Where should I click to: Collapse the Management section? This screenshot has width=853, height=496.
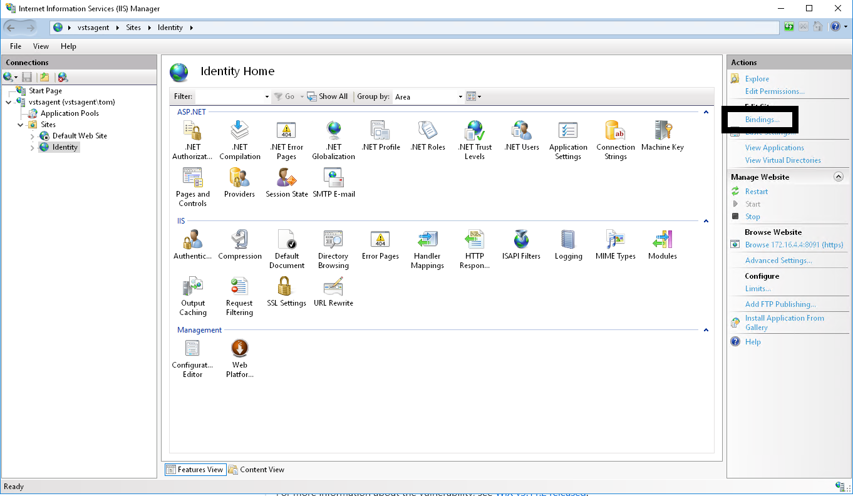[706, 330]
